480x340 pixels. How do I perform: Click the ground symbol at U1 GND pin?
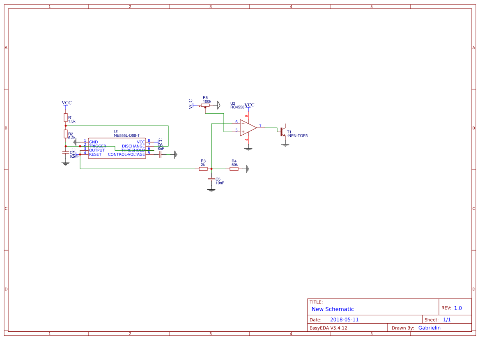[75, 142]
